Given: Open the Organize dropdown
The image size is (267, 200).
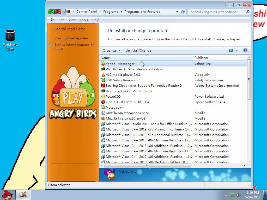Looking at the screenshot, I should tap(112, 50).
